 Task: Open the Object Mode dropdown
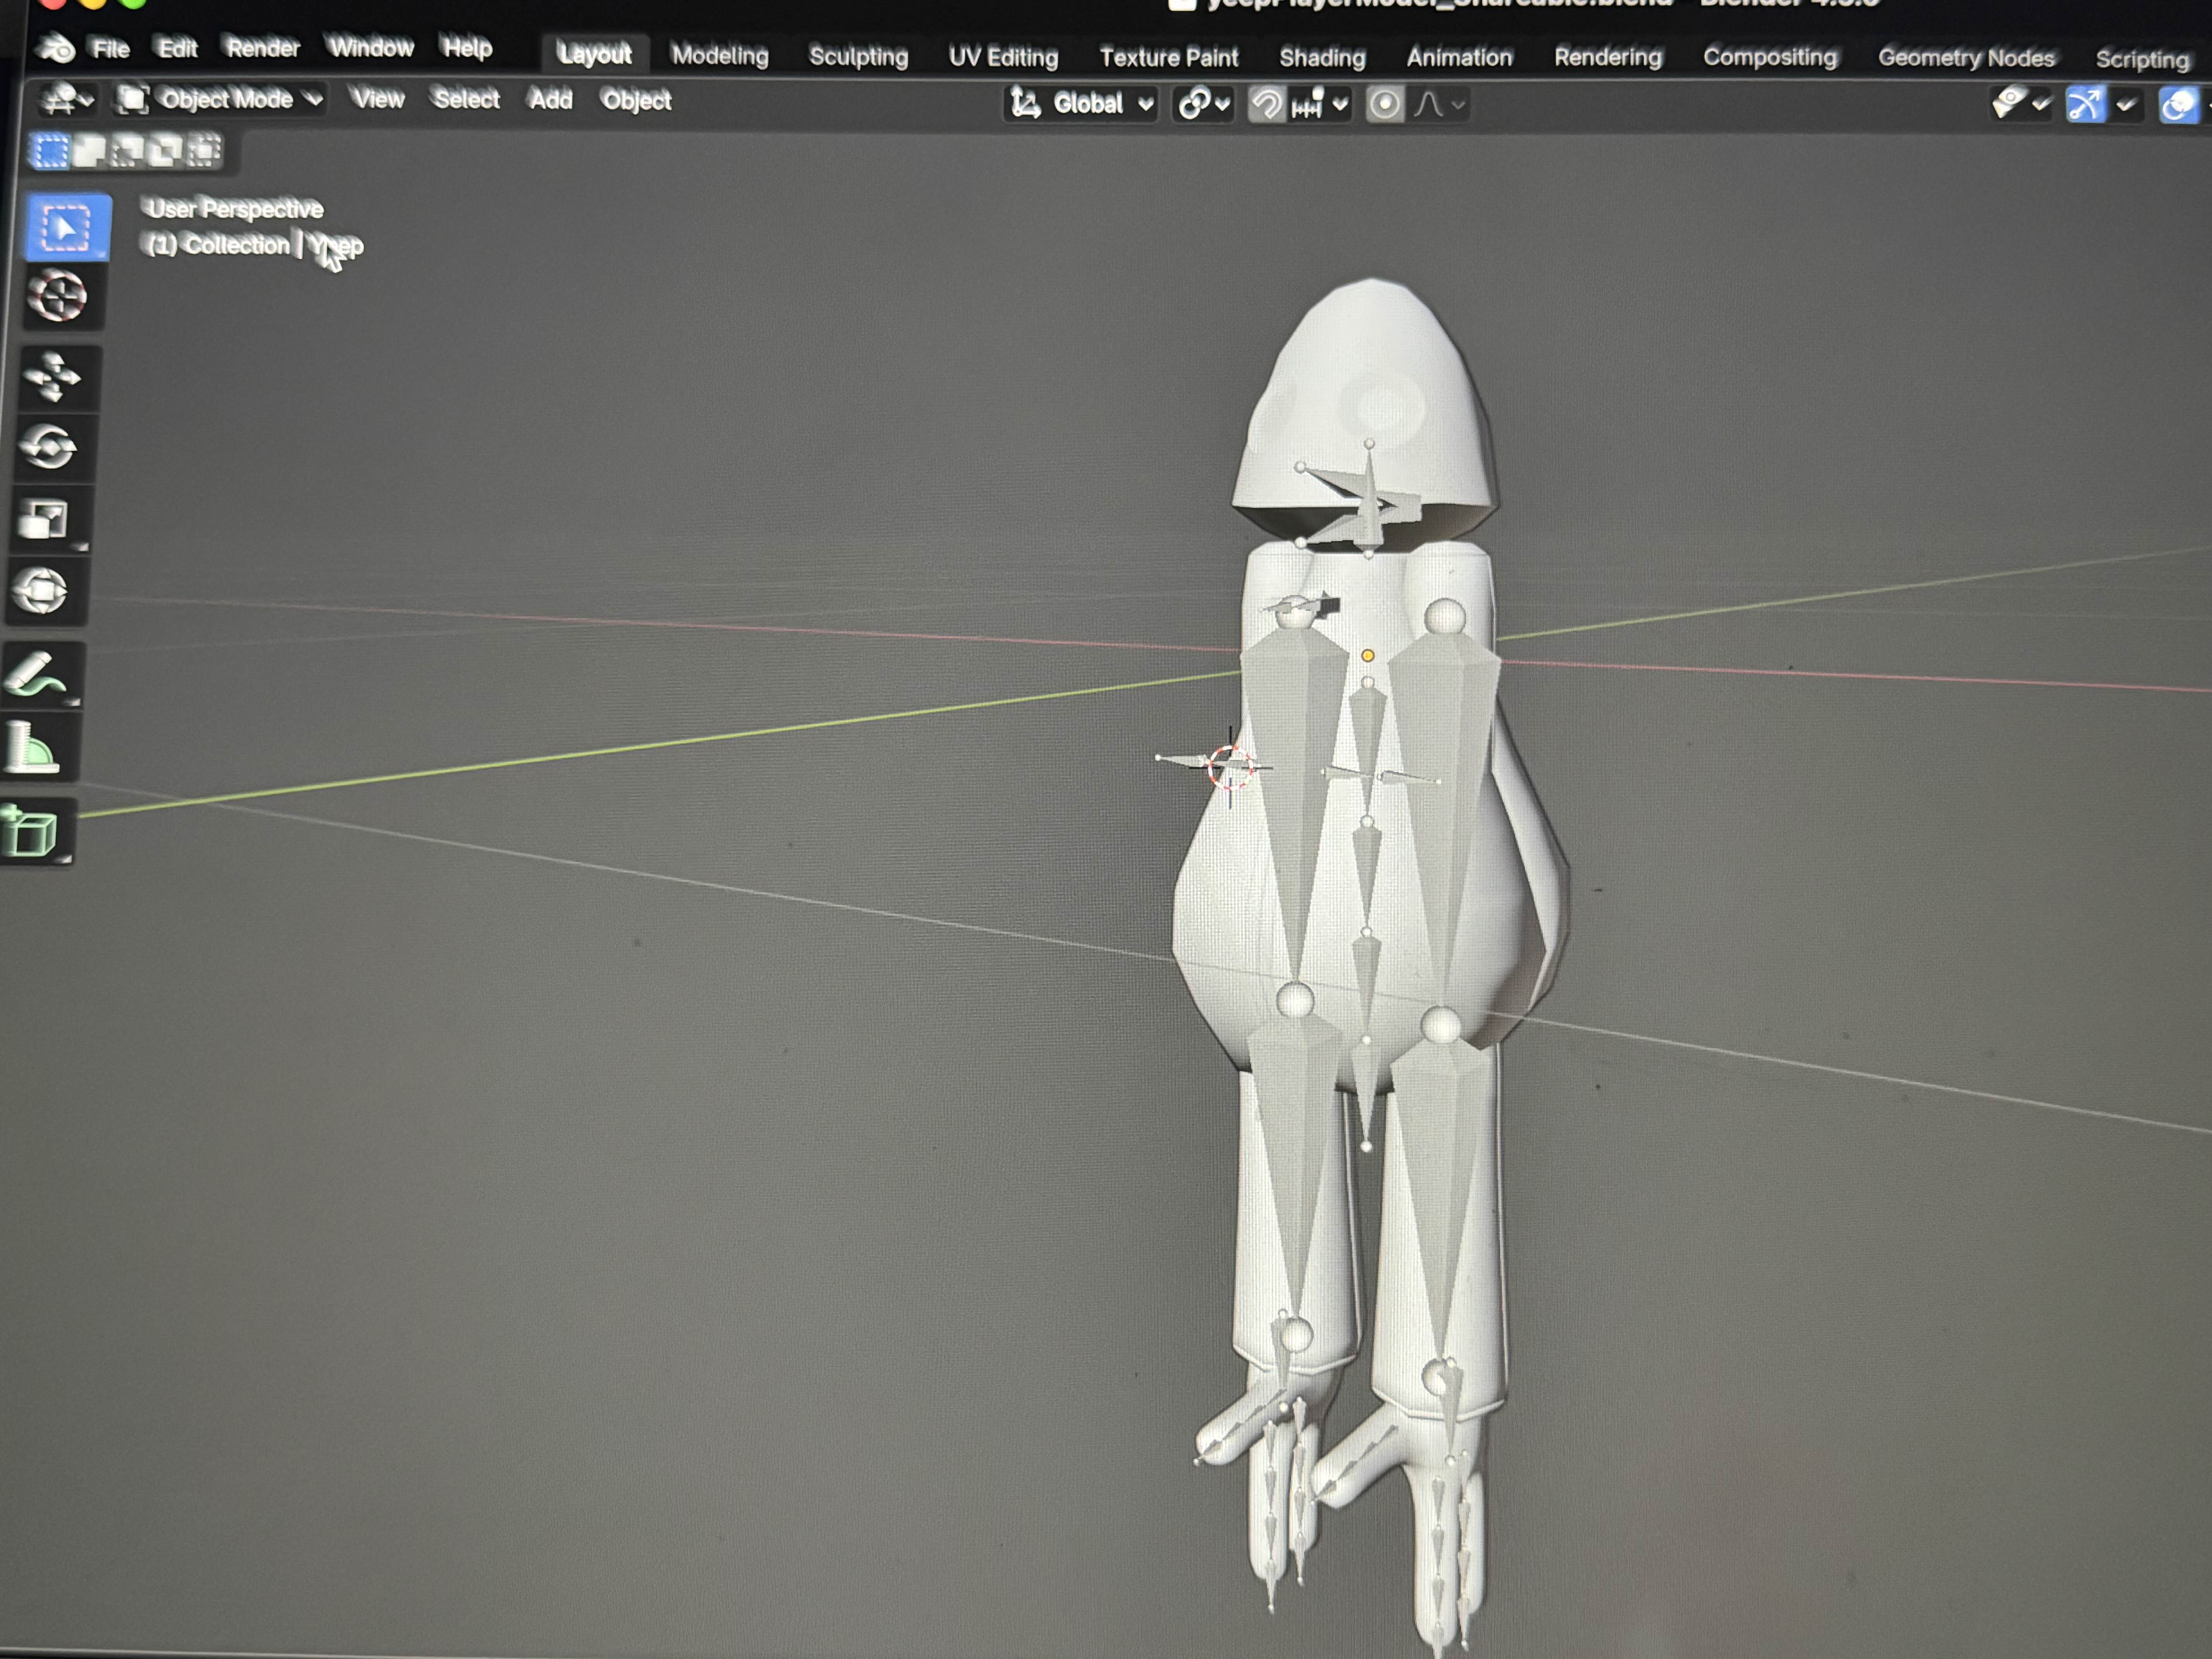[220, 99]
